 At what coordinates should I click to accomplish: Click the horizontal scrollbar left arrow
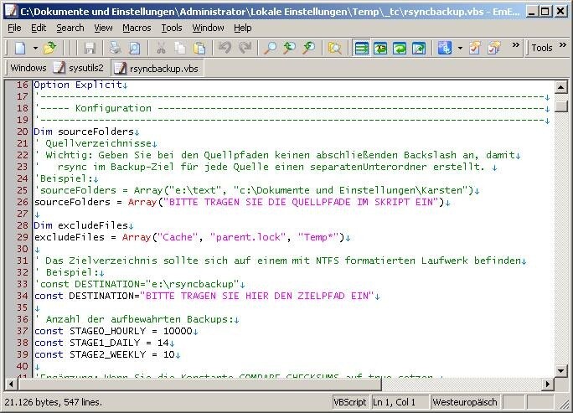[x=11, y=385]
